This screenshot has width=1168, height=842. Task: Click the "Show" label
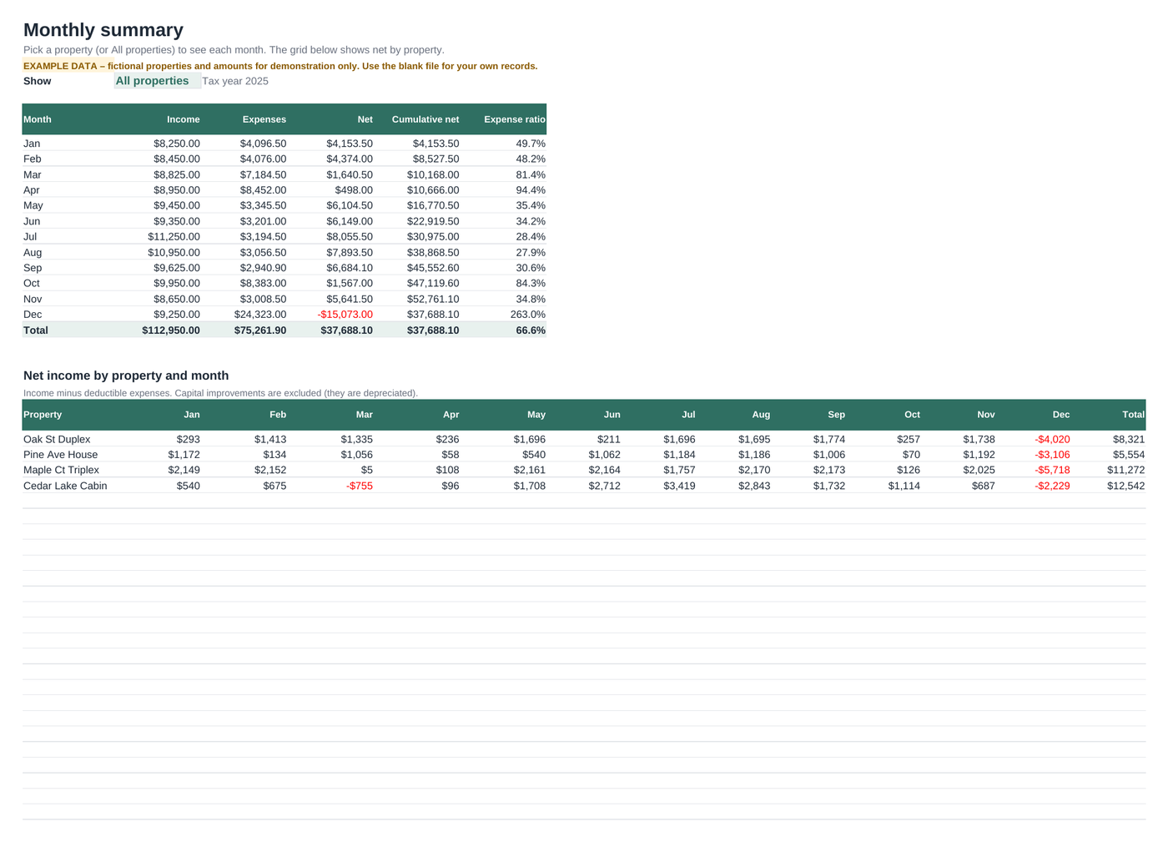click(38, 81)
